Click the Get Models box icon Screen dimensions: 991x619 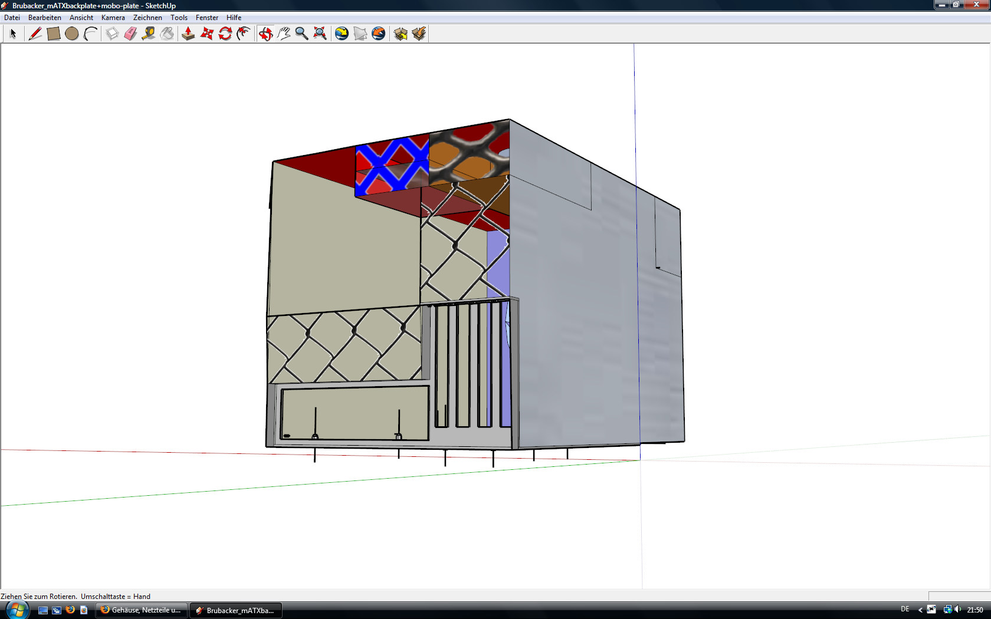[401, 34]
